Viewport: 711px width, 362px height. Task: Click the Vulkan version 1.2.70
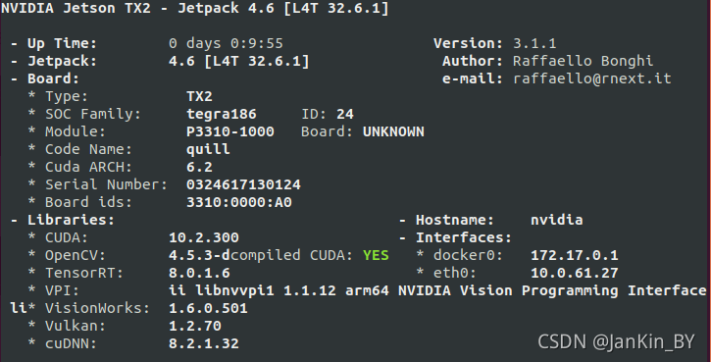[195, 326]
